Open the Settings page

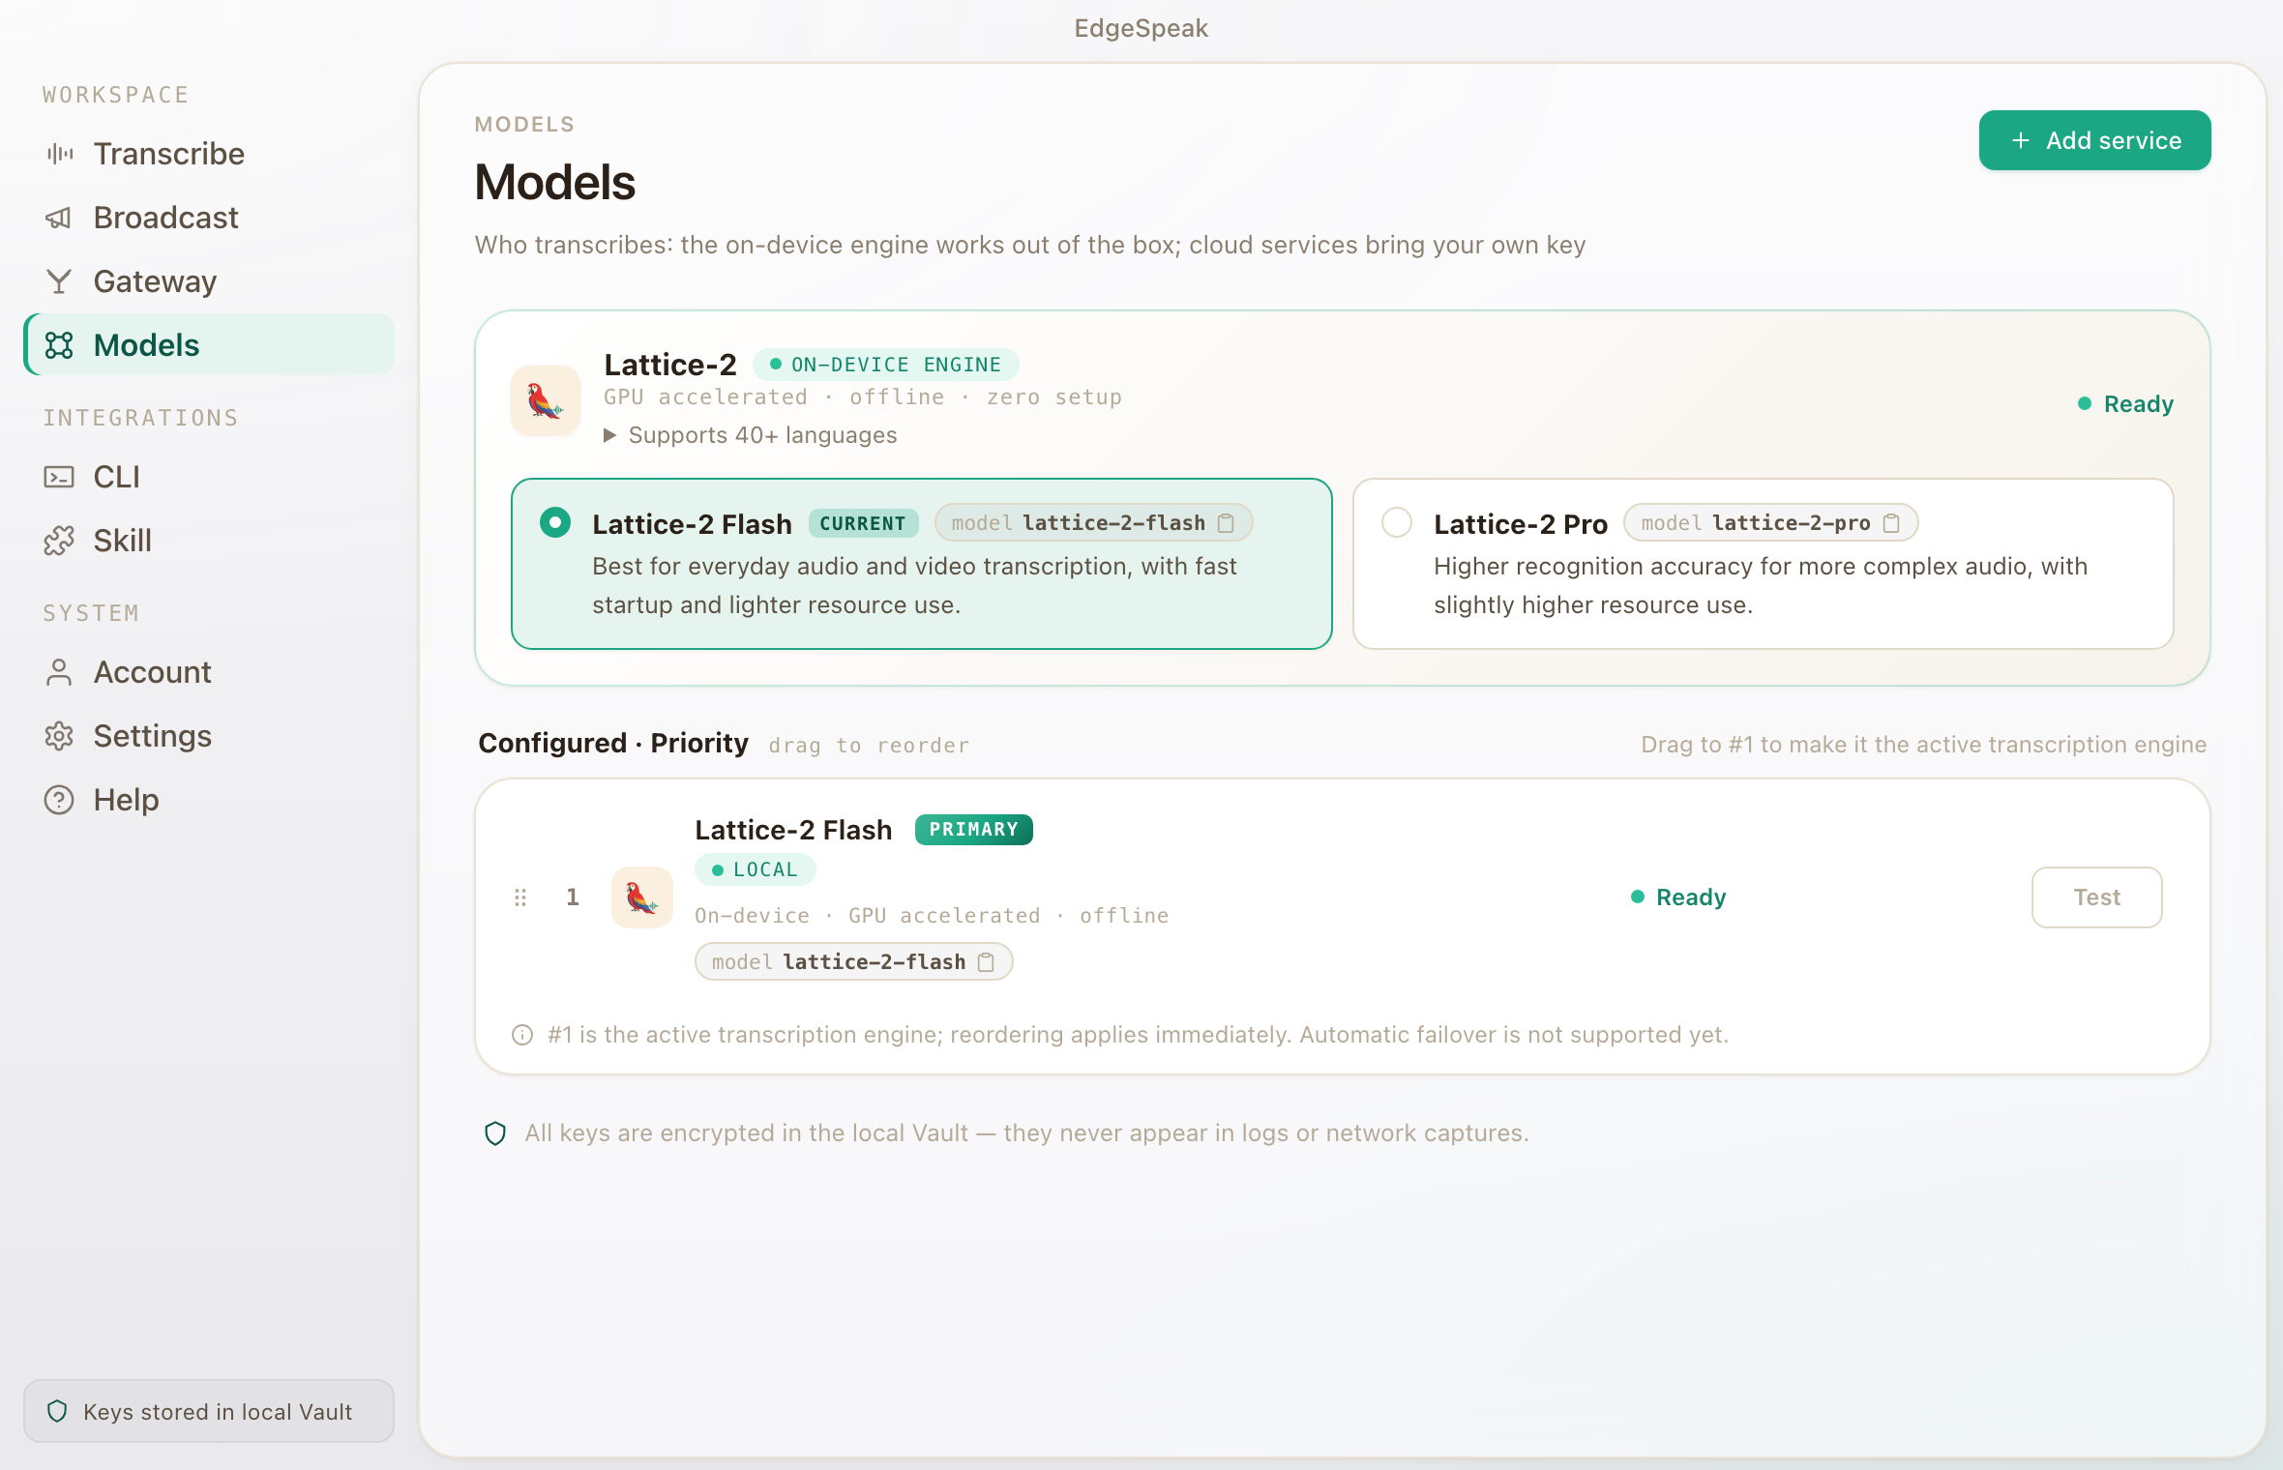coord(209,736)
